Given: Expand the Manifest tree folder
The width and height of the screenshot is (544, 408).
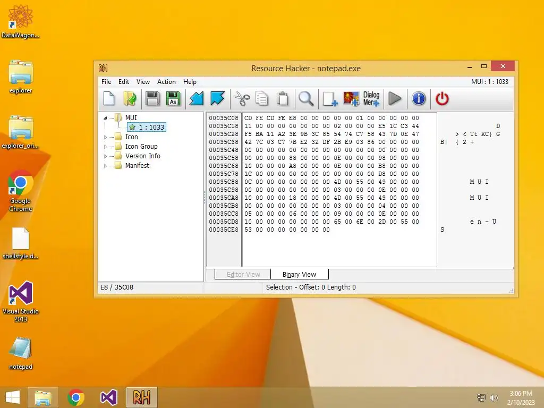Looking at the screenshot, I should [x=105, y=166].
